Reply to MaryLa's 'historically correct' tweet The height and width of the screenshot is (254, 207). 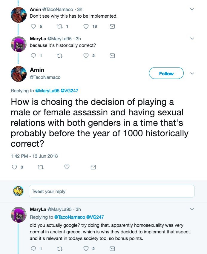pyautogui.click(x=33, y=56)
